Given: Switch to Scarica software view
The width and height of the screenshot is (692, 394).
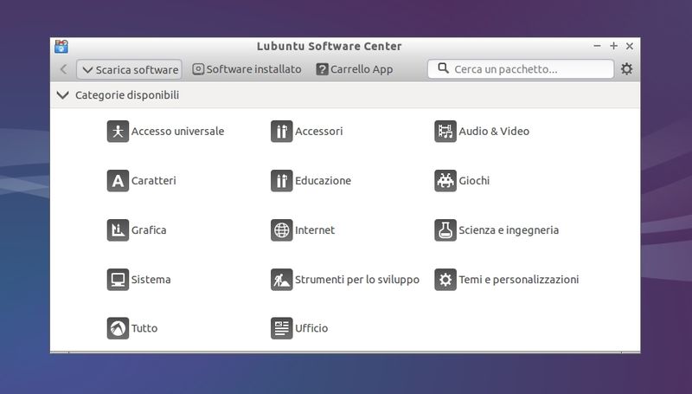Looking at the screenshot, I should point(129,69).
